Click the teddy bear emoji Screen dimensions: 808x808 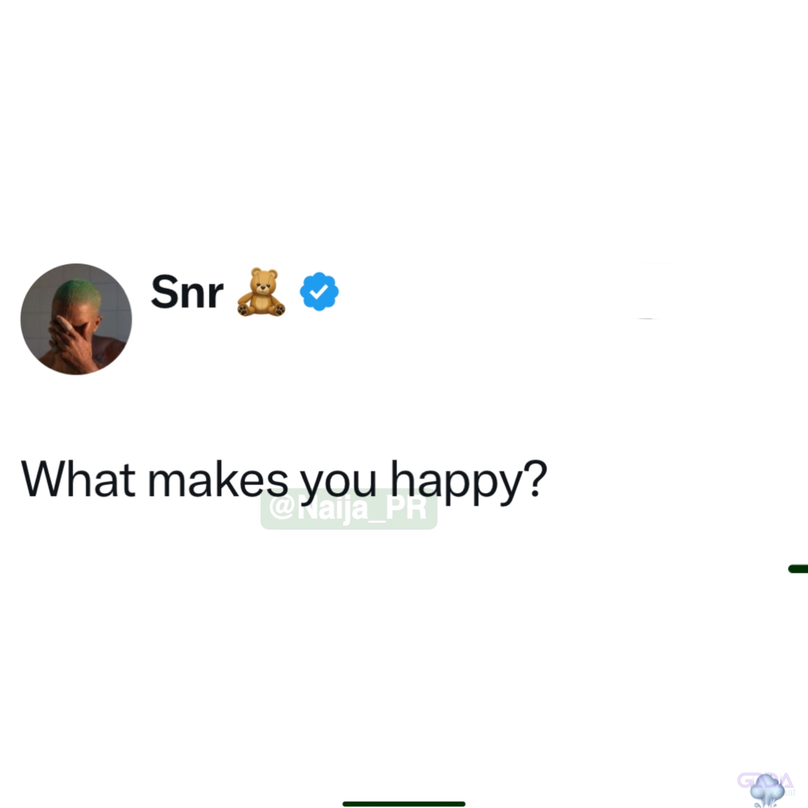(x=262, y=292)
